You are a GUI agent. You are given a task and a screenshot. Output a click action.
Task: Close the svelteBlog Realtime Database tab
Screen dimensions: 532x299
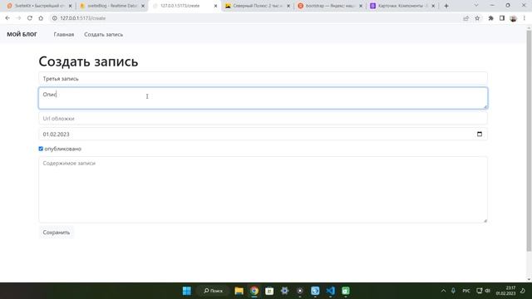[x=143, y=6]
